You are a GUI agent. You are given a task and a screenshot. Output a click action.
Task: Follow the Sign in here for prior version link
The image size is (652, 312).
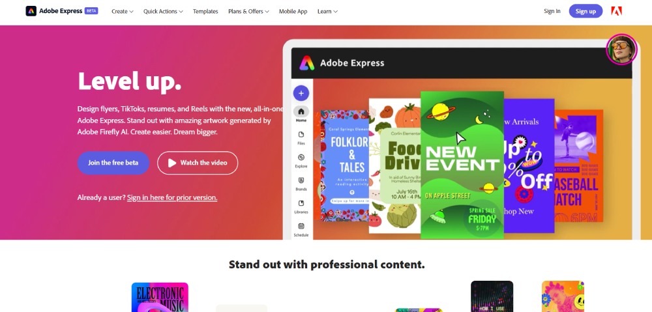pos(172,197)
